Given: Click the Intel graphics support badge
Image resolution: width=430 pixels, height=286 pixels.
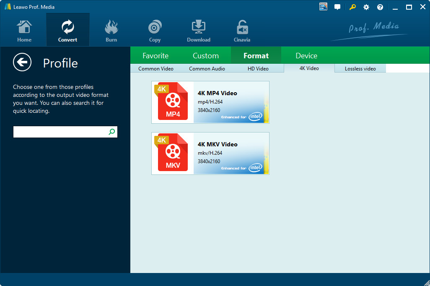Looking at the screenshot, I should 323,7.
